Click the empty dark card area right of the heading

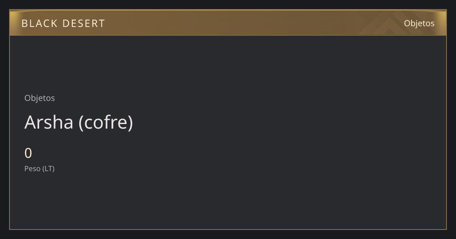(x=289, y=122)
